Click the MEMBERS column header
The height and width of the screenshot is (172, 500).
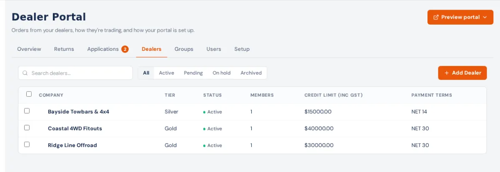(x=262, y=95)
